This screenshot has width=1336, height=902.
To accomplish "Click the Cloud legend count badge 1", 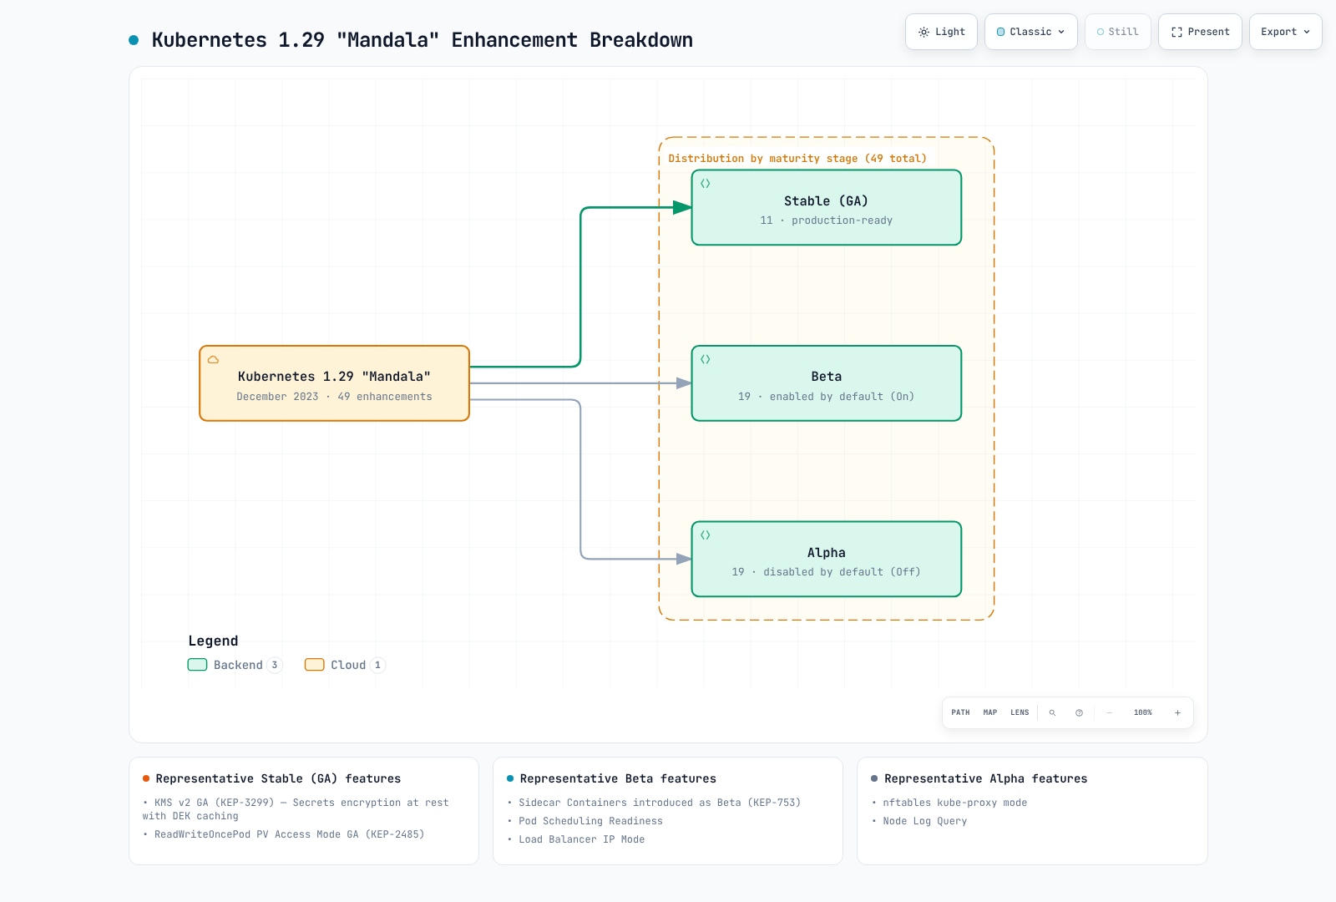I will [x=377, y=665].
